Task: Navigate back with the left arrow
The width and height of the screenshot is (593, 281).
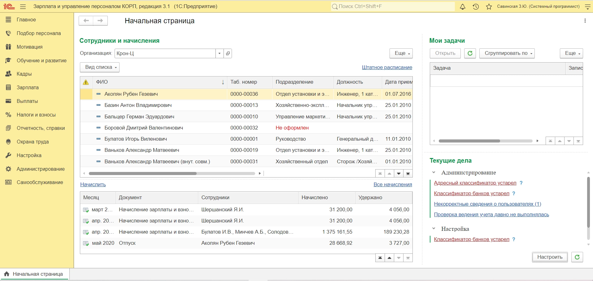Action: click(x=86, y=21)
